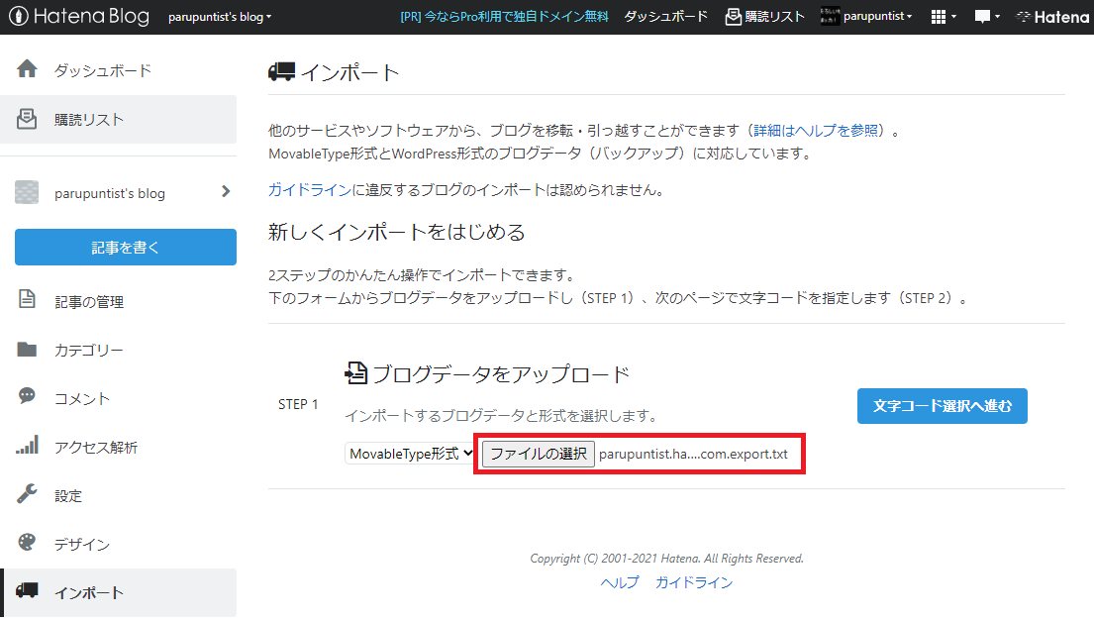
Task: Click the palette icon for デザイン
Action: (x=27, y=542)
